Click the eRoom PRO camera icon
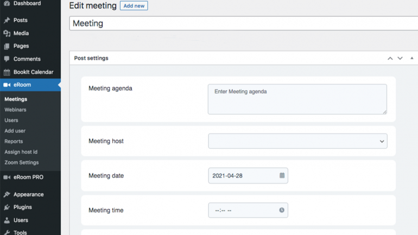 coord(7,177)
